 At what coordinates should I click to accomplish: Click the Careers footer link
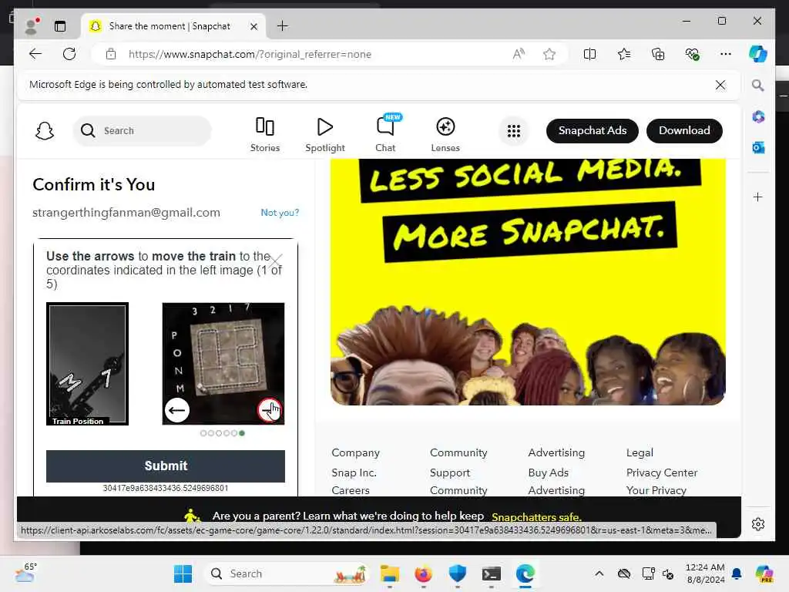351,490
